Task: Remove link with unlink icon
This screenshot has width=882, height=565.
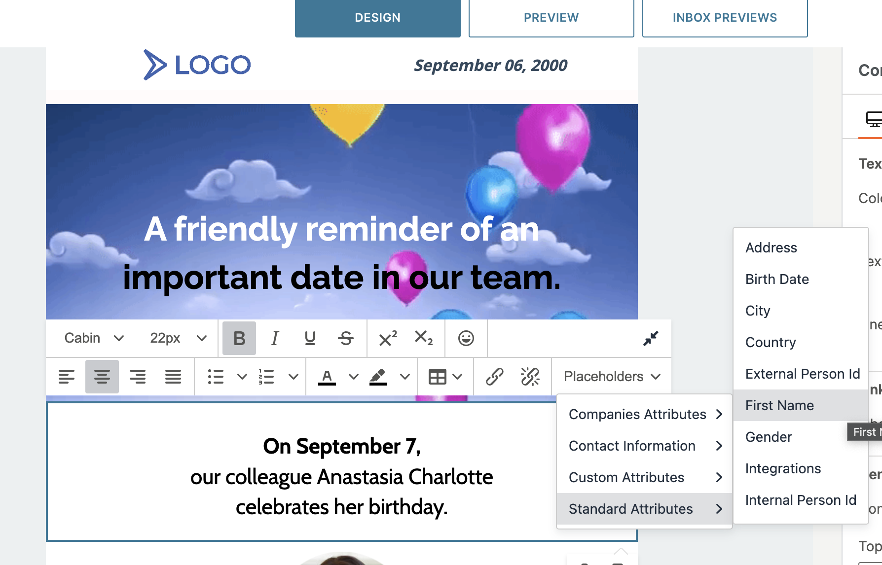Action: click(530, 377)
